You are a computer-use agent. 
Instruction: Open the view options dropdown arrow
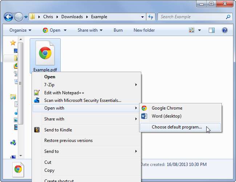point(199,30)
